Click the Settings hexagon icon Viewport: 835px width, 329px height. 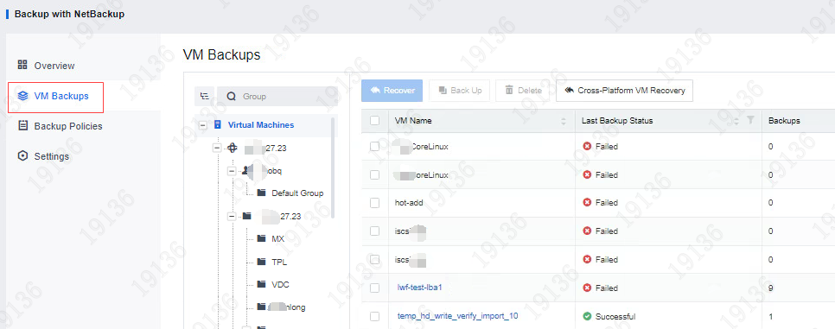coord(22,156)
